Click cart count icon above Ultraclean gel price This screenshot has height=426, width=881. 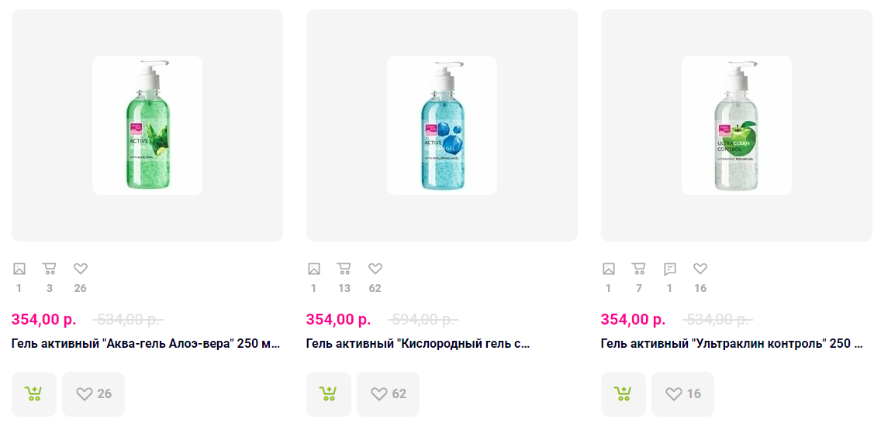[x=639, y=269]
